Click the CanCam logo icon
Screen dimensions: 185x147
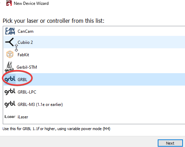click(10, 31)
